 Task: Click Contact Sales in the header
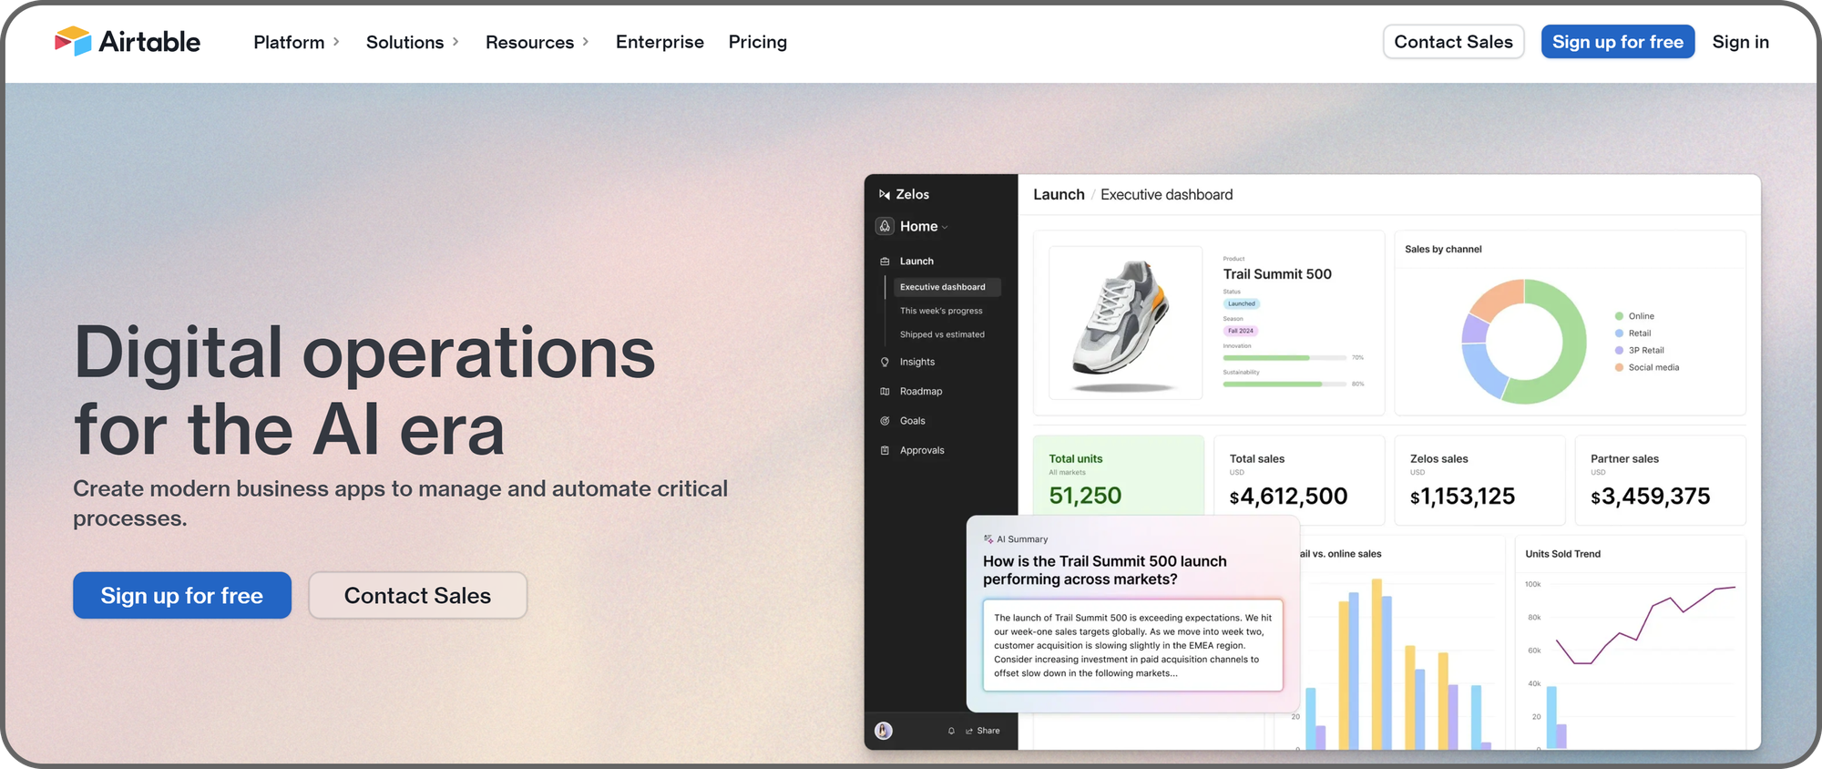[1453, 42]
